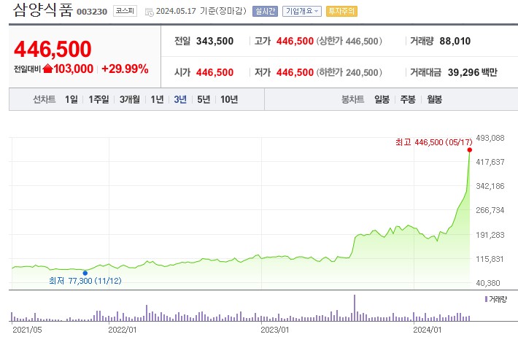Show the 일봉 candlestick chart
This screenshot has height=337, width=518.
(x=382, y=99)
